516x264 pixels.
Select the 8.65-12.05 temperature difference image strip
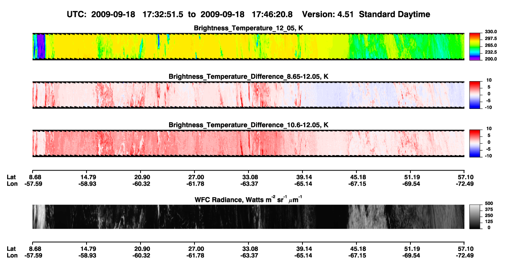click(248, 95)
